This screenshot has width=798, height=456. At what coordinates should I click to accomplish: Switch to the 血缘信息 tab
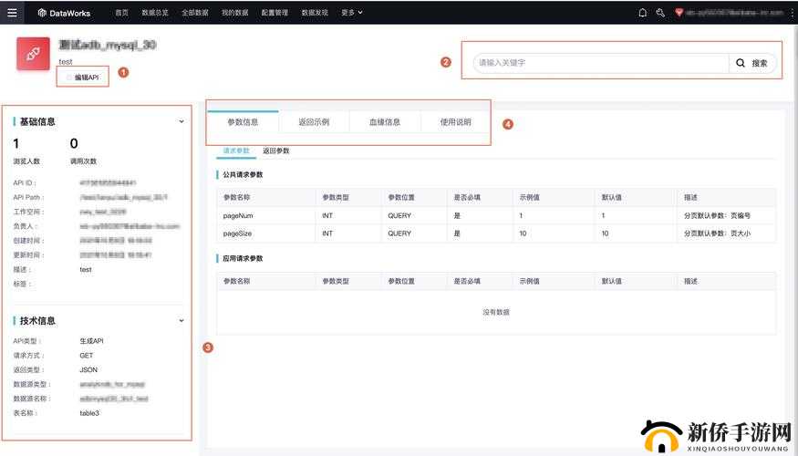(x=385, y=122)
